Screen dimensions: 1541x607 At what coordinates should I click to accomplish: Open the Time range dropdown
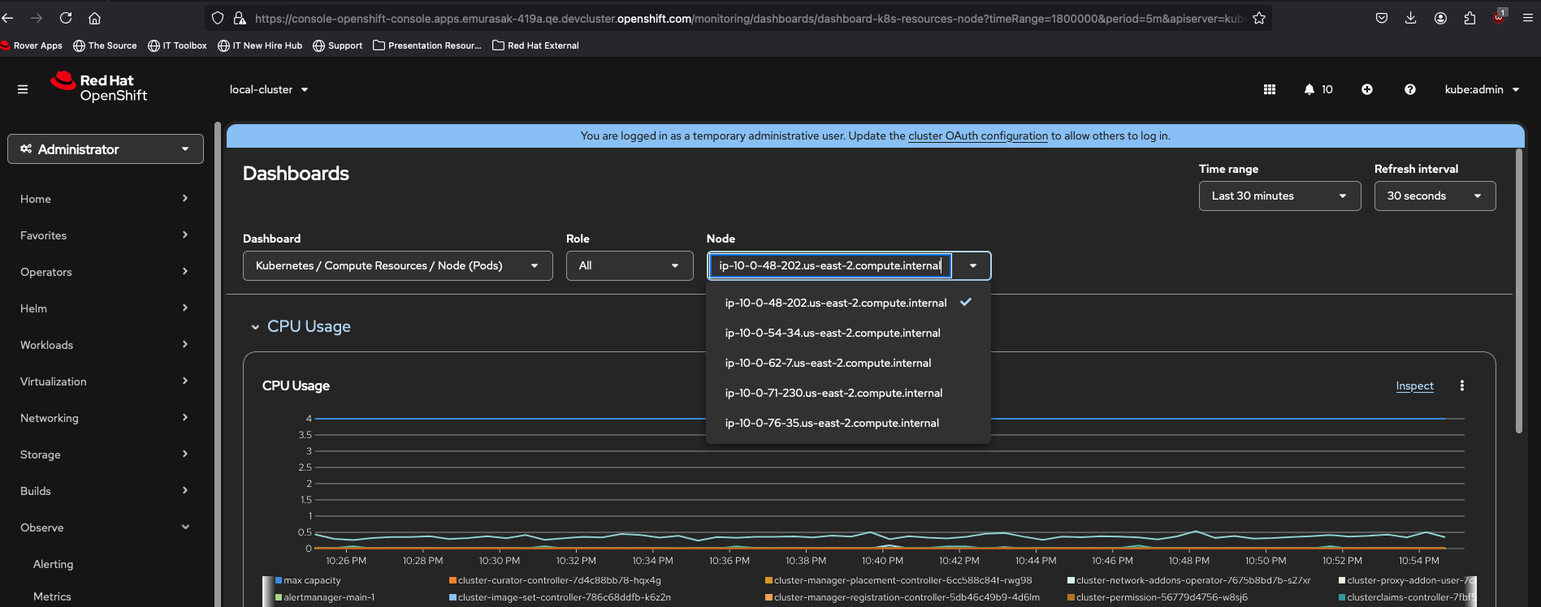click(x=1279, y=196)
